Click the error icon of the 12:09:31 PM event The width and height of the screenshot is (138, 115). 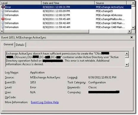tap(3, 7)
